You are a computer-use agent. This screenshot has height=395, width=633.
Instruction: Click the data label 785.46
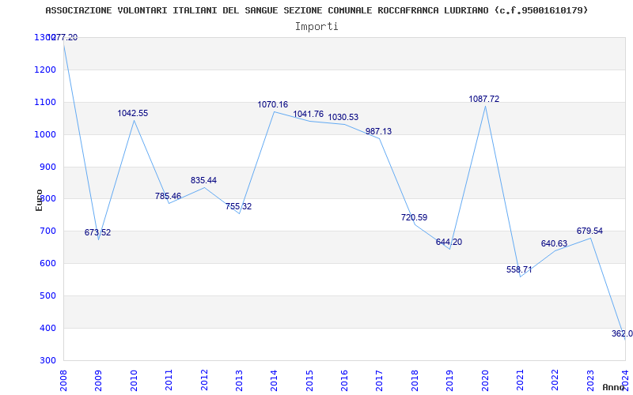[168, 196]
